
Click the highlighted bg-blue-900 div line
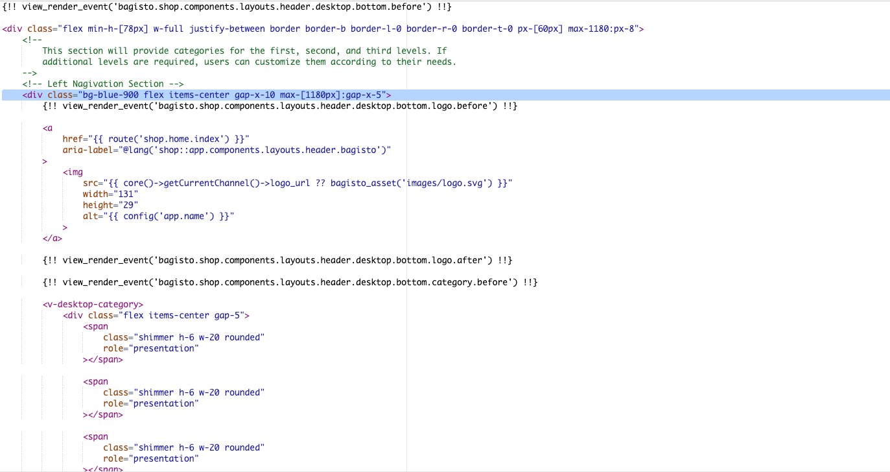coord(445,95)
